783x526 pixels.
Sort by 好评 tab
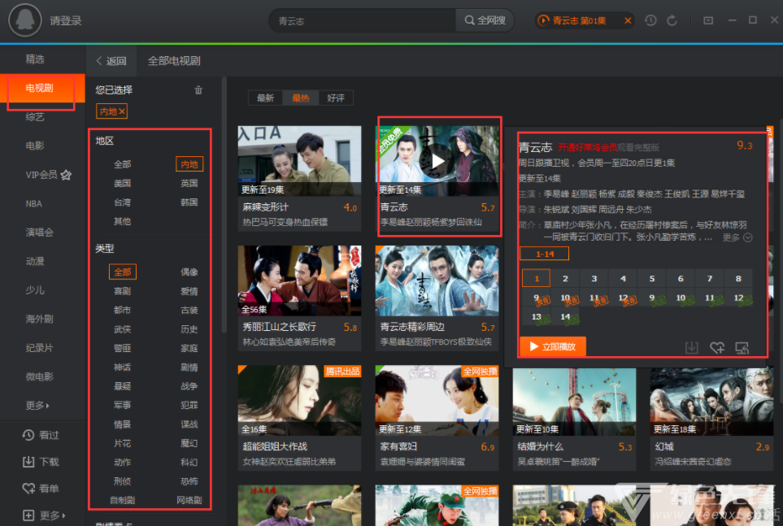click(x=336, y=98)
